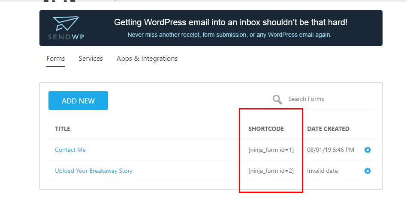
Task: Sort by DATE CREATED column header
Action: tap(328, 129)
